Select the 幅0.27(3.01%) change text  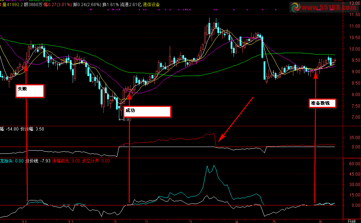pyautogui.click(x=58, y=5)
